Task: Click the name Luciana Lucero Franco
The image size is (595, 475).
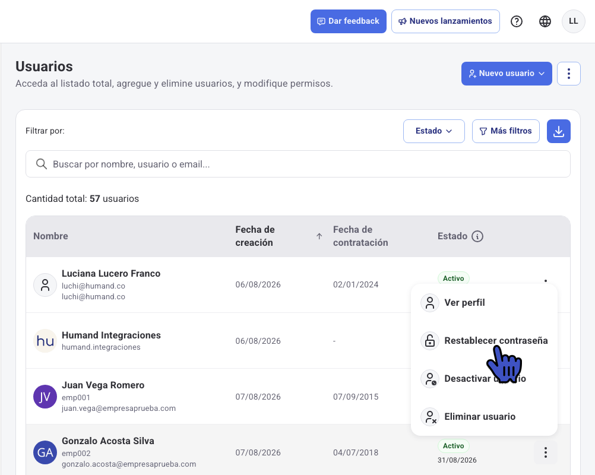Action: (111, 274)
